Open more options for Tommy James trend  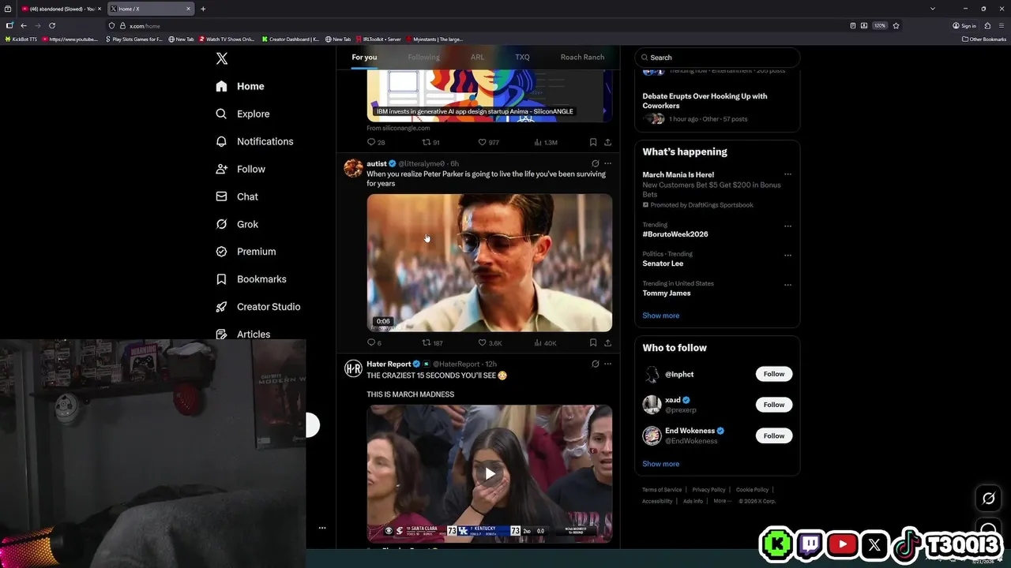coord(787,284)
